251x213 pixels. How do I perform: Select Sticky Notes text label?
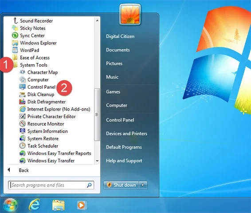coord(33,28)
